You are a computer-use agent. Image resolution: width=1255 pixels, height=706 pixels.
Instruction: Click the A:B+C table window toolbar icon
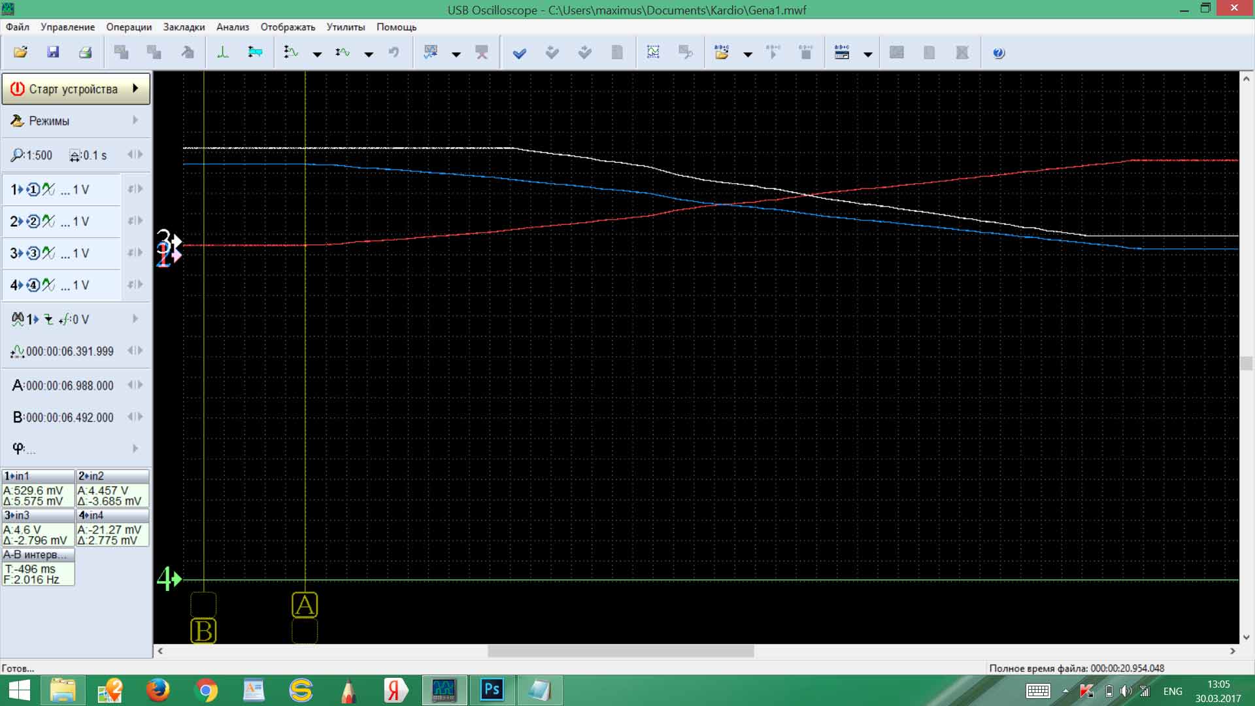[x=842, y=52]
